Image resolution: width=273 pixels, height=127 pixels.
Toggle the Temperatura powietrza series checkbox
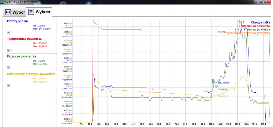(x=8, y=50)
